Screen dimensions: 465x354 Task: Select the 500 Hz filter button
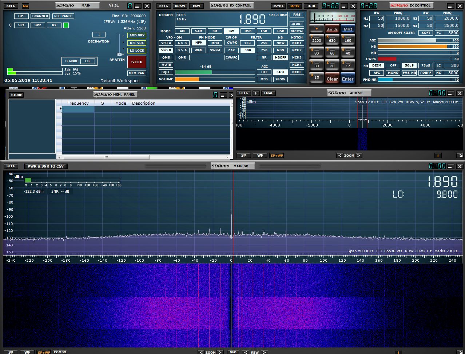pos(248,50)
